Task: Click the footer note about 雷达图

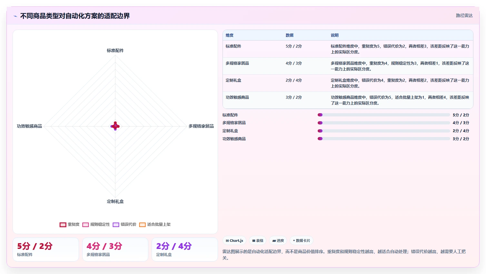Action: (x=344, y=255)
